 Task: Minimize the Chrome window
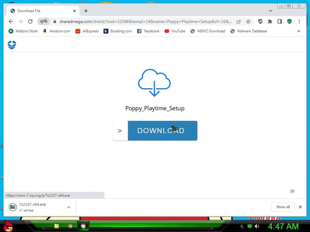281,6
